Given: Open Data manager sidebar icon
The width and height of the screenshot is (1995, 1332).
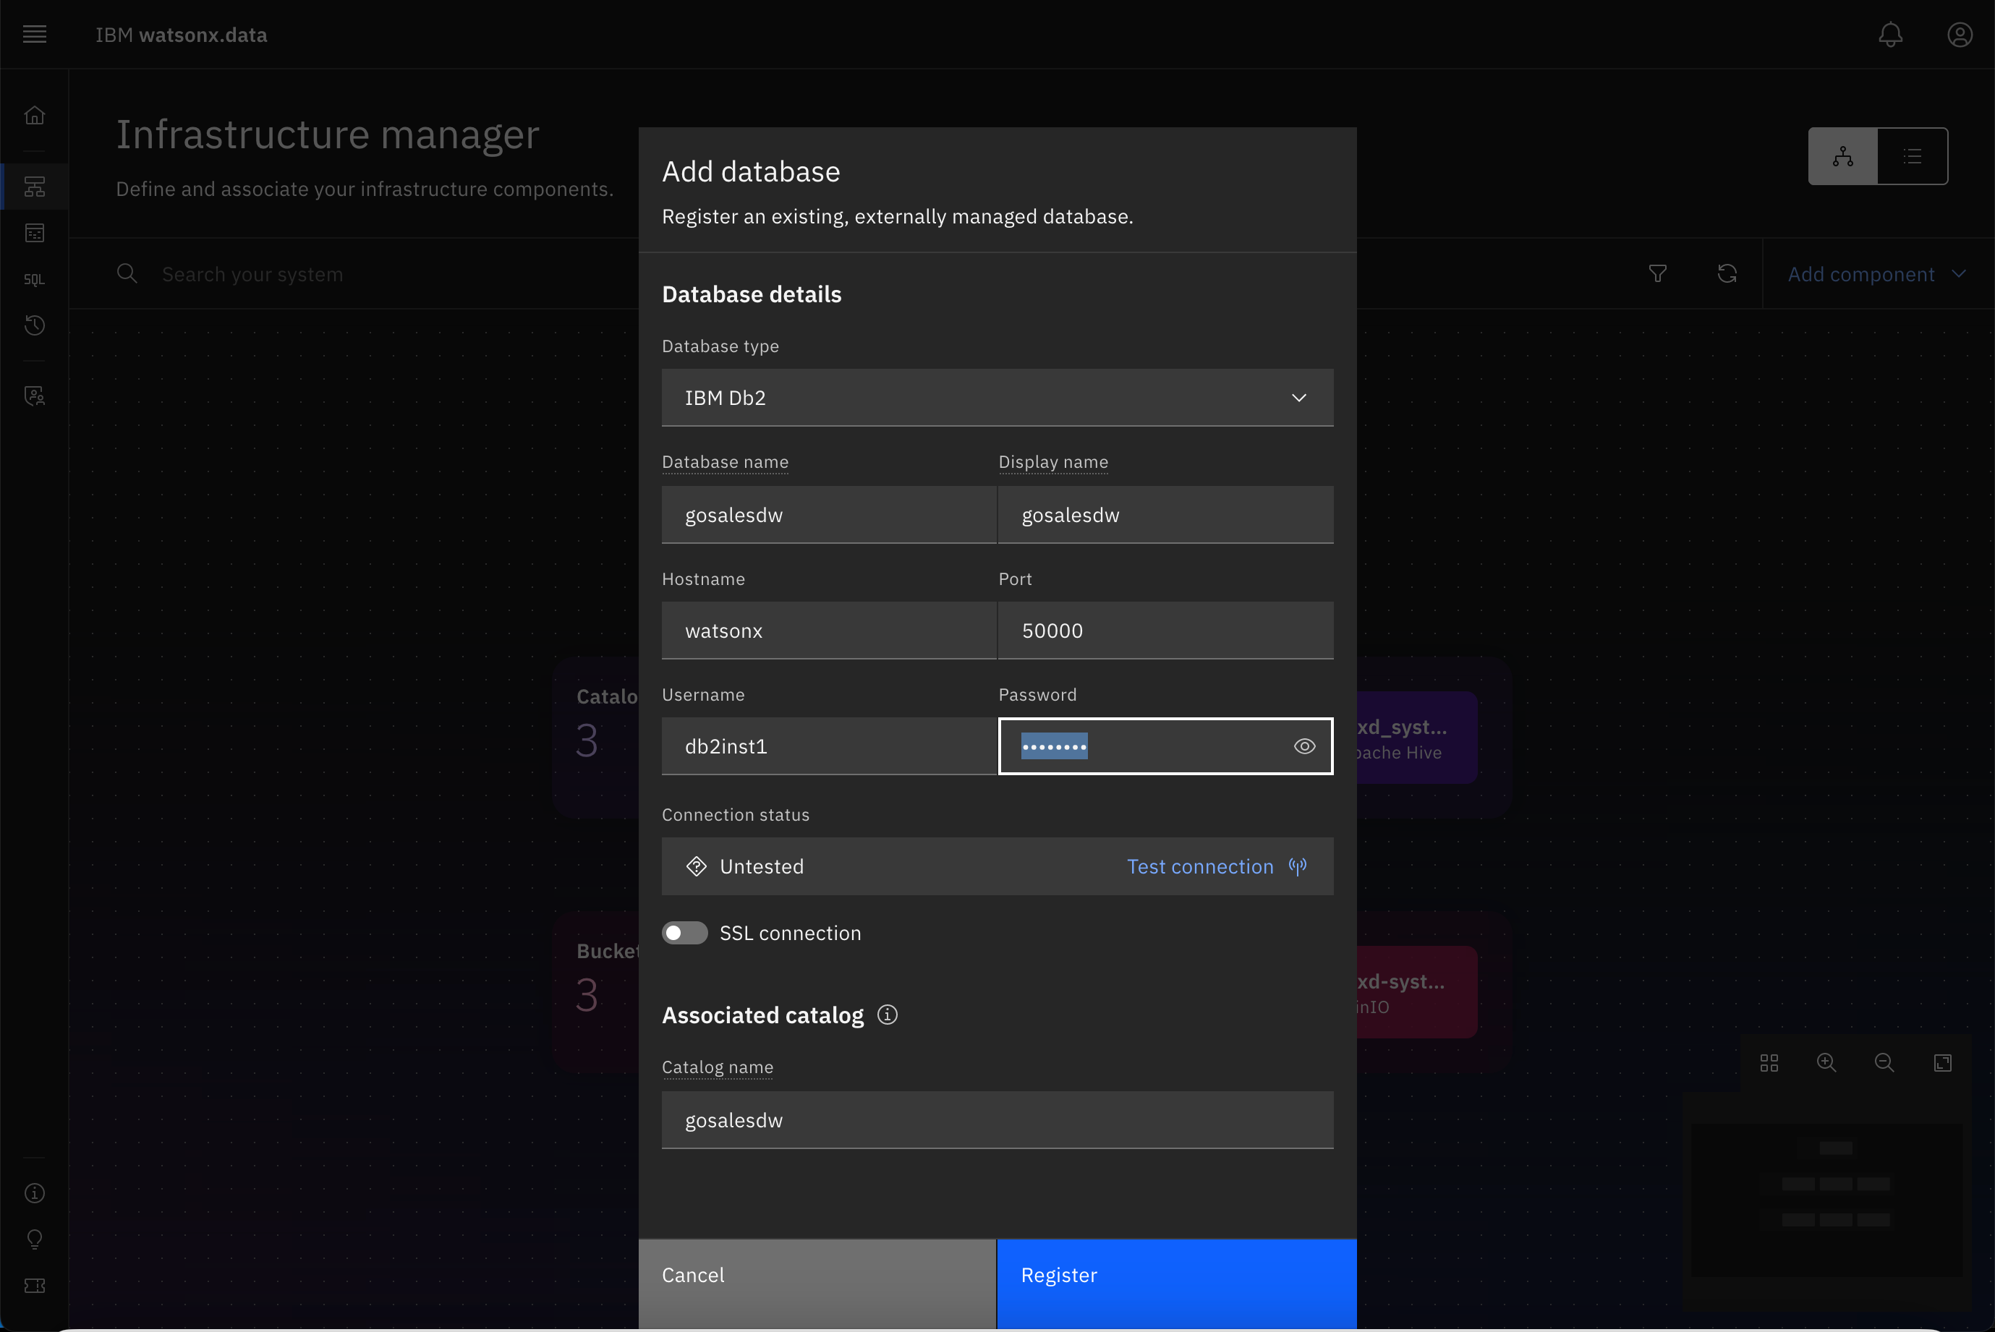Looking at the screenshot, I should tap(34, 233).
